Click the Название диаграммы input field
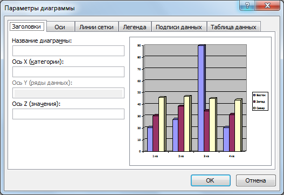 click(68, 51)
